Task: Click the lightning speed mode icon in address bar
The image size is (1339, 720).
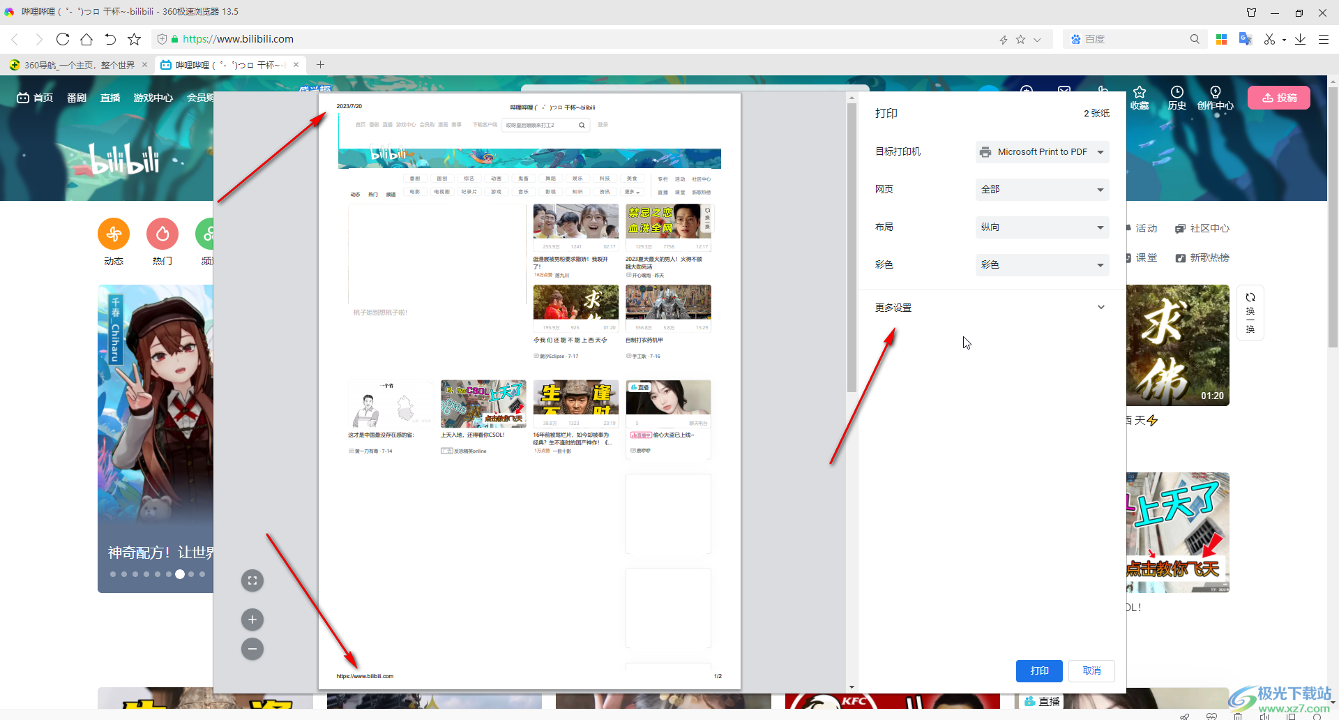Action: pyautogui.click(x=1004, y=40)
